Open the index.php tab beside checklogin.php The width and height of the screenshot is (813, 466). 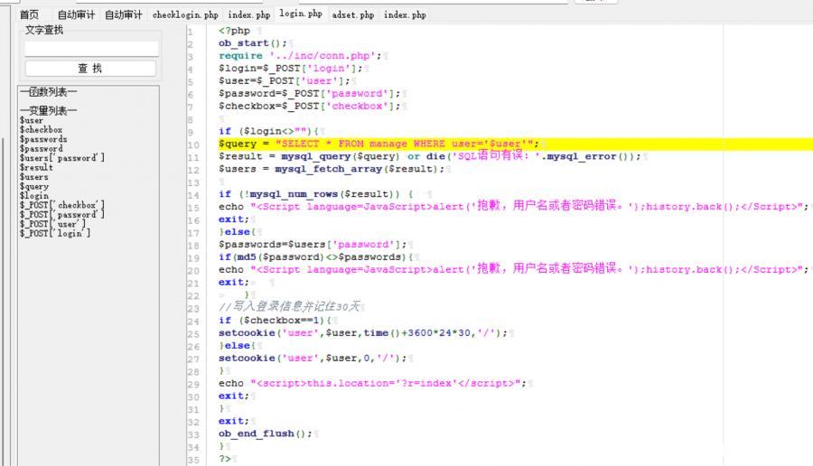click(249, 14)
